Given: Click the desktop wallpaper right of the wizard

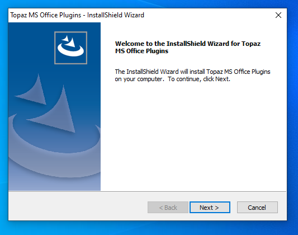Looking at the screenshot, I should (292, 114).
